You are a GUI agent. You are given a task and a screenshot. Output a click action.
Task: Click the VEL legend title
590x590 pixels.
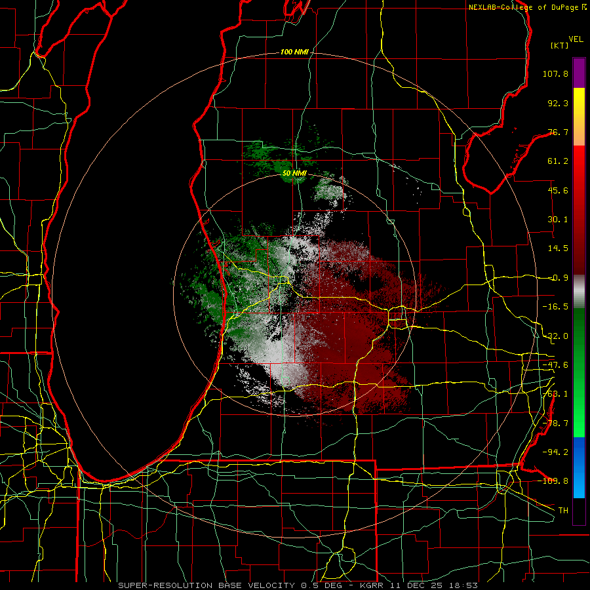(576, 39)
